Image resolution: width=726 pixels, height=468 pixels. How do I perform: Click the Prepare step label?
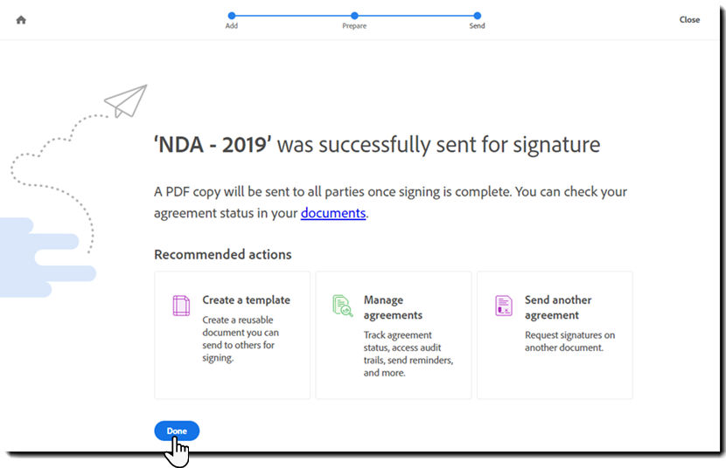click(x=354, y=26)
